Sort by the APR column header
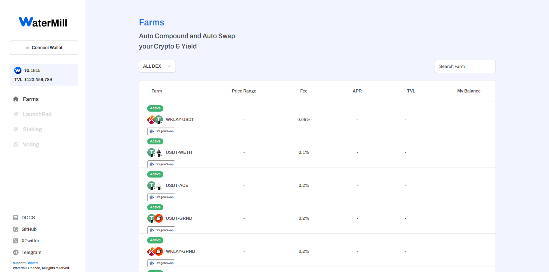The image size is (549, 272). click(x=357, y=91)
